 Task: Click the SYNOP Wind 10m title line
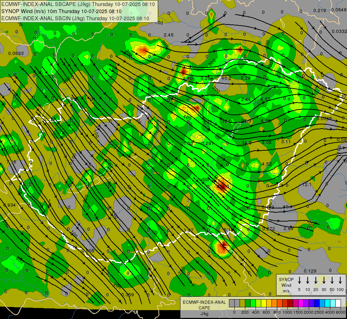click(61, 11)
